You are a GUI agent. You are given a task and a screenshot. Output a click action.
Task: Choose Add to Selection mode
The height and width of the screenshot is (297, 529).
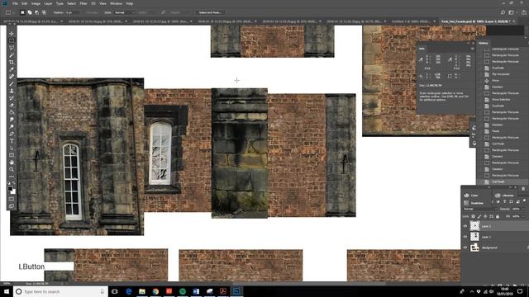pos(30,12)
